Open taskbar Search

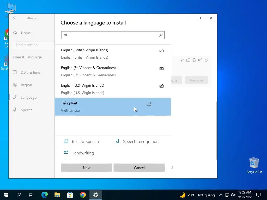19,195
